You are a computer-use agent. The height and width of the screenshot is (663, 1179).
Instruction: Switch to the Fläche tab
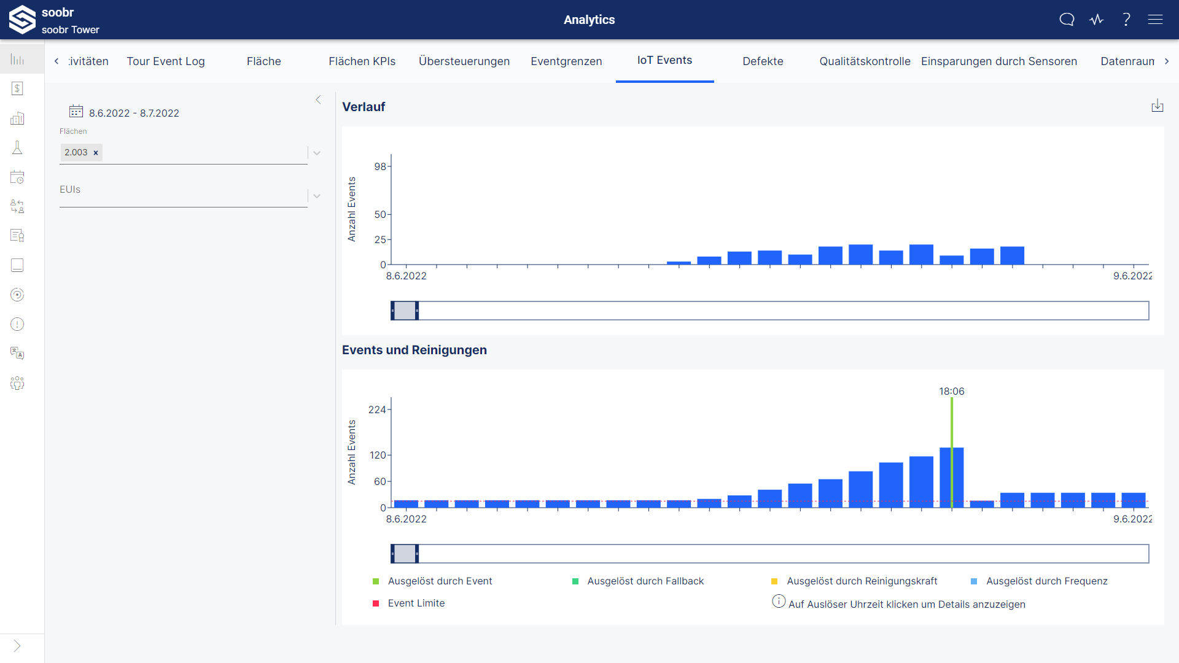[x=264, y=61]
